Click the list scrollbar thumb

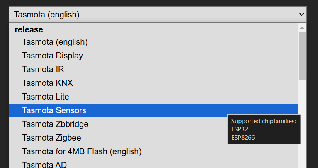coord(302,56)
